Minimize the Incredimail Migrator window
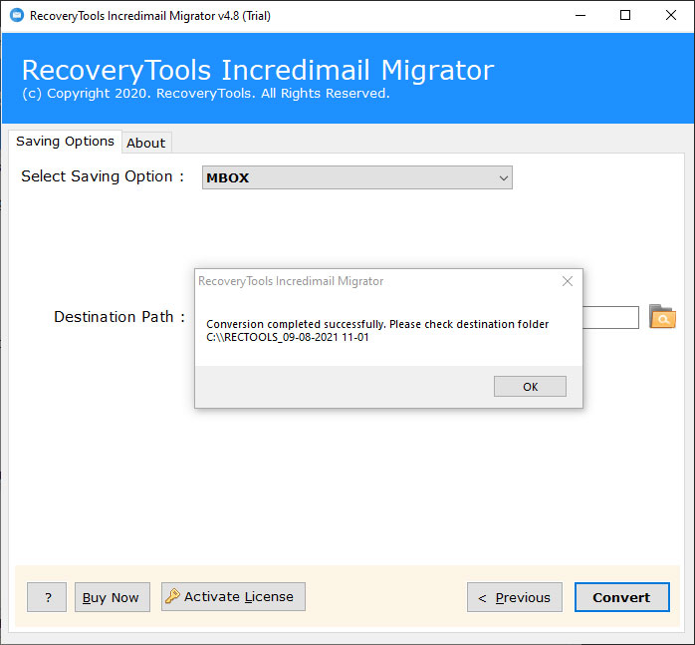Screen dimensions: 695x645 point(580,16)
